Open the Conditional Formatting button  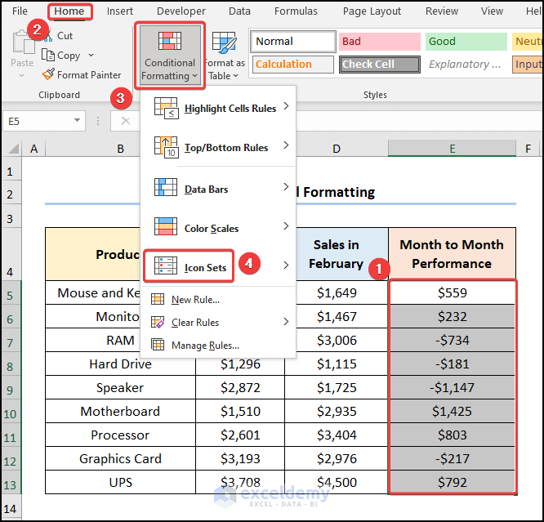[169, 54]
